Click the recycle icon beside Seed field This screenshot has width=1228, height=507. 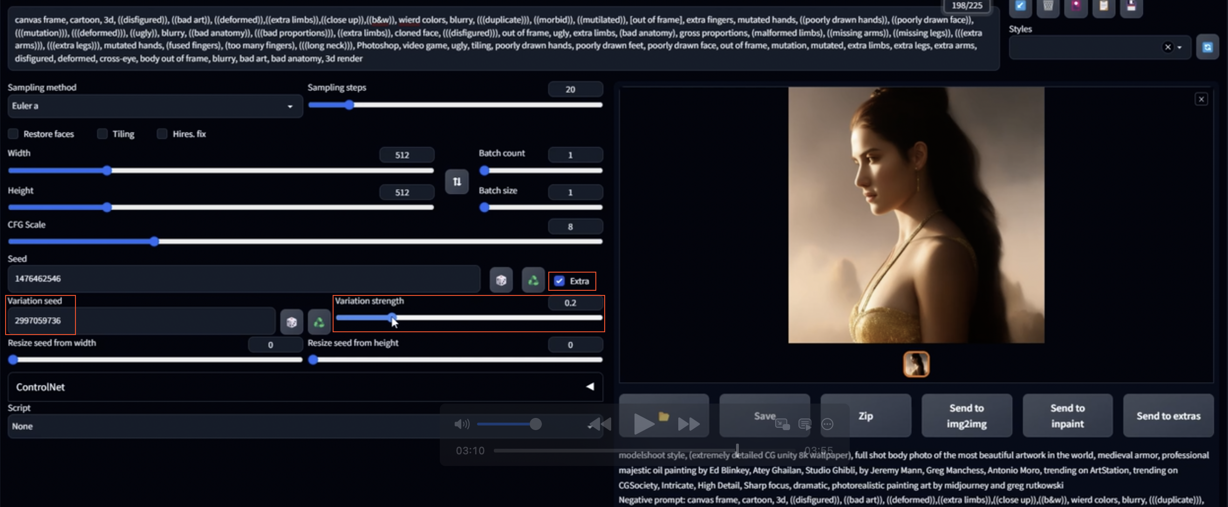(x=532, y=280)
